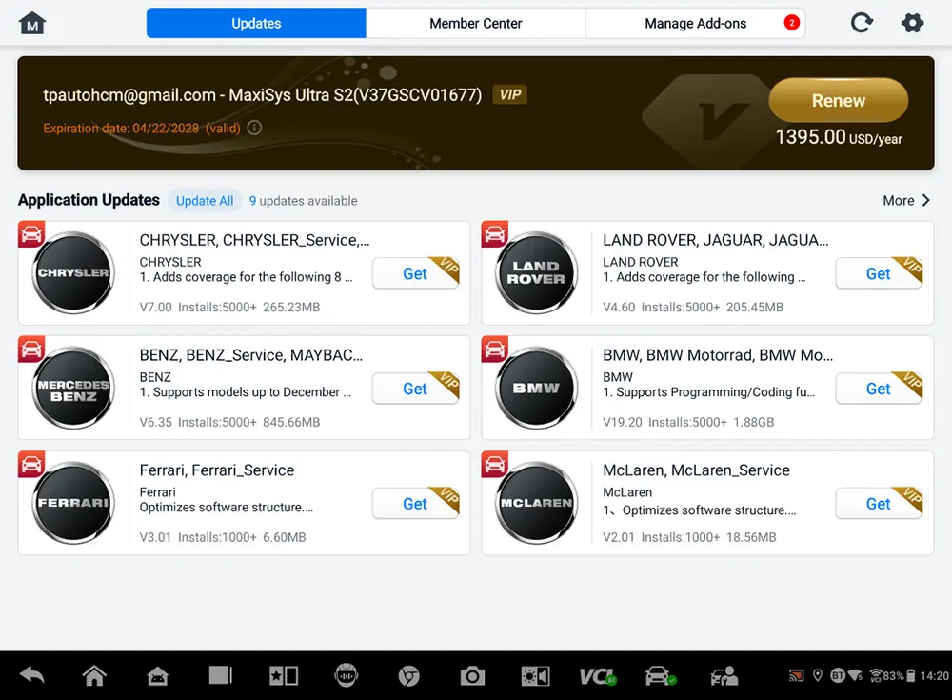Open the Member Center tab
The image size is (952, 700).
tap(475, 23)
